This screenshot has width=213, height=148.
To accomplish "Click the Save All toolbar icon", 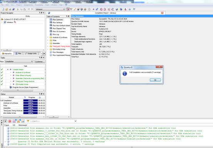I will (13, 9).
